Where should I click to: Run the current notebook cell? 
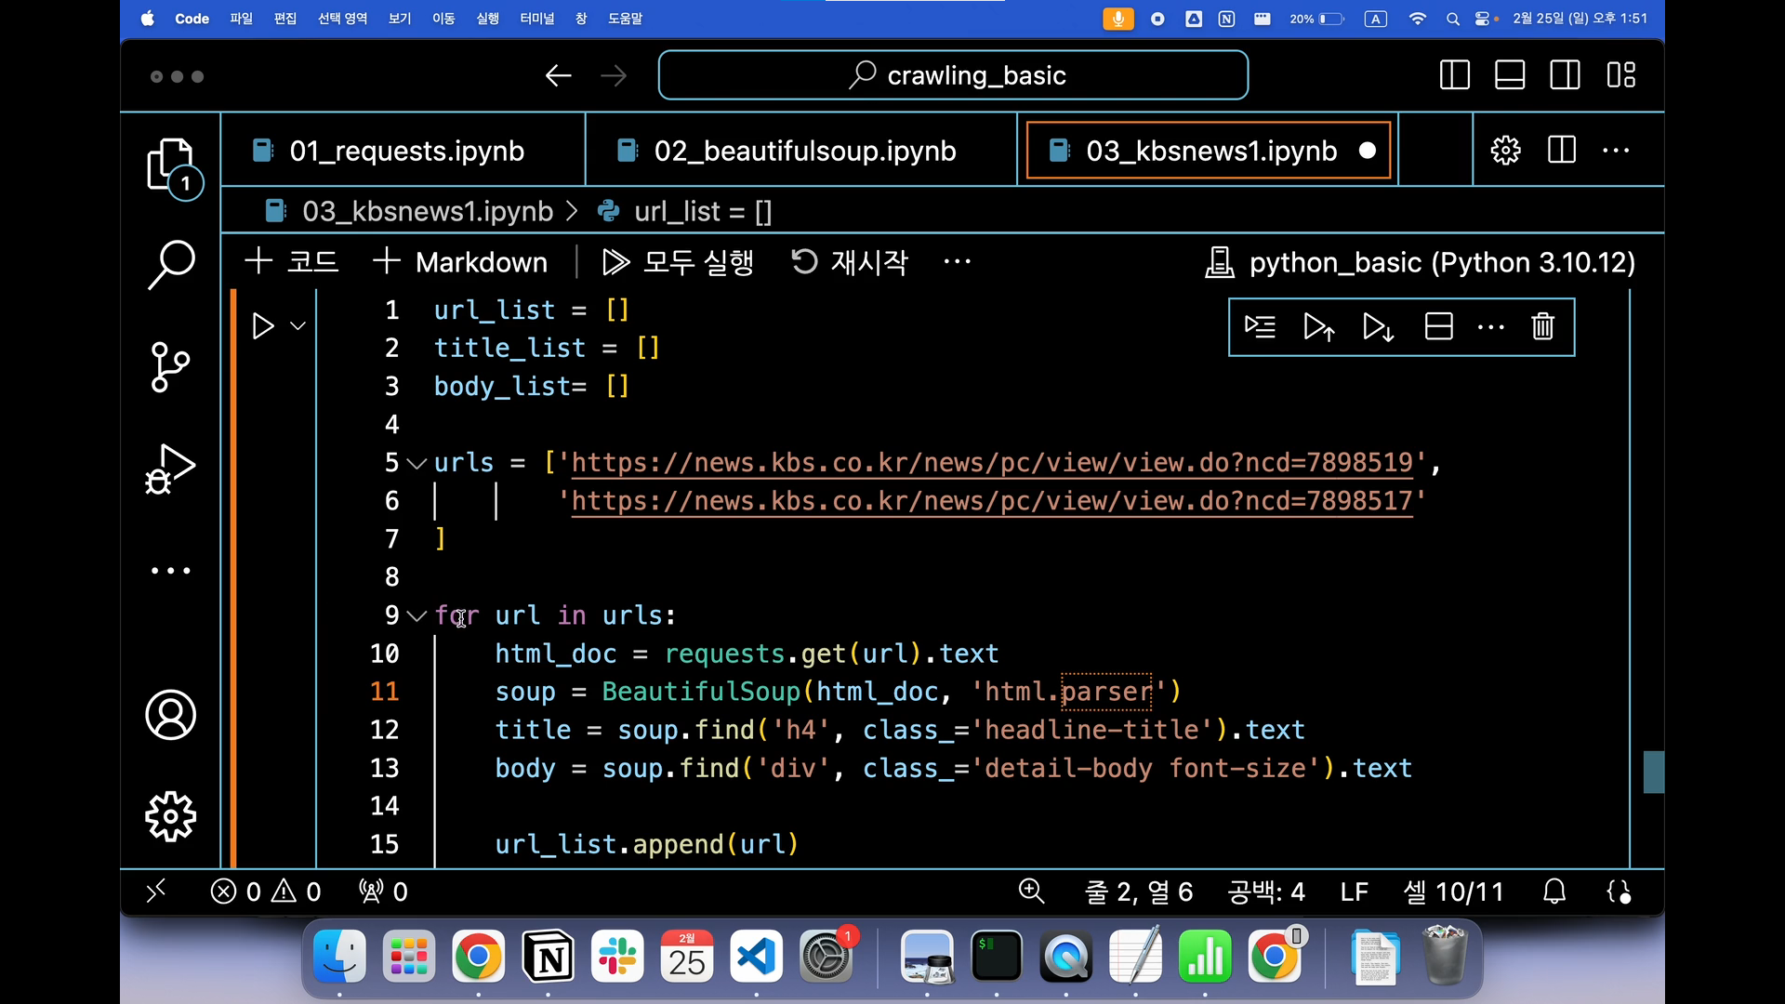click(x=263, y=326)
